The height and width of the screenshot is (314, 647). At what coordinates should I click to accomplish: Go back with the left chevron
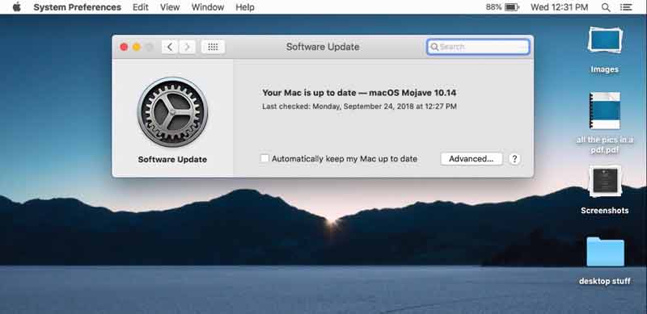click(170, 47)
